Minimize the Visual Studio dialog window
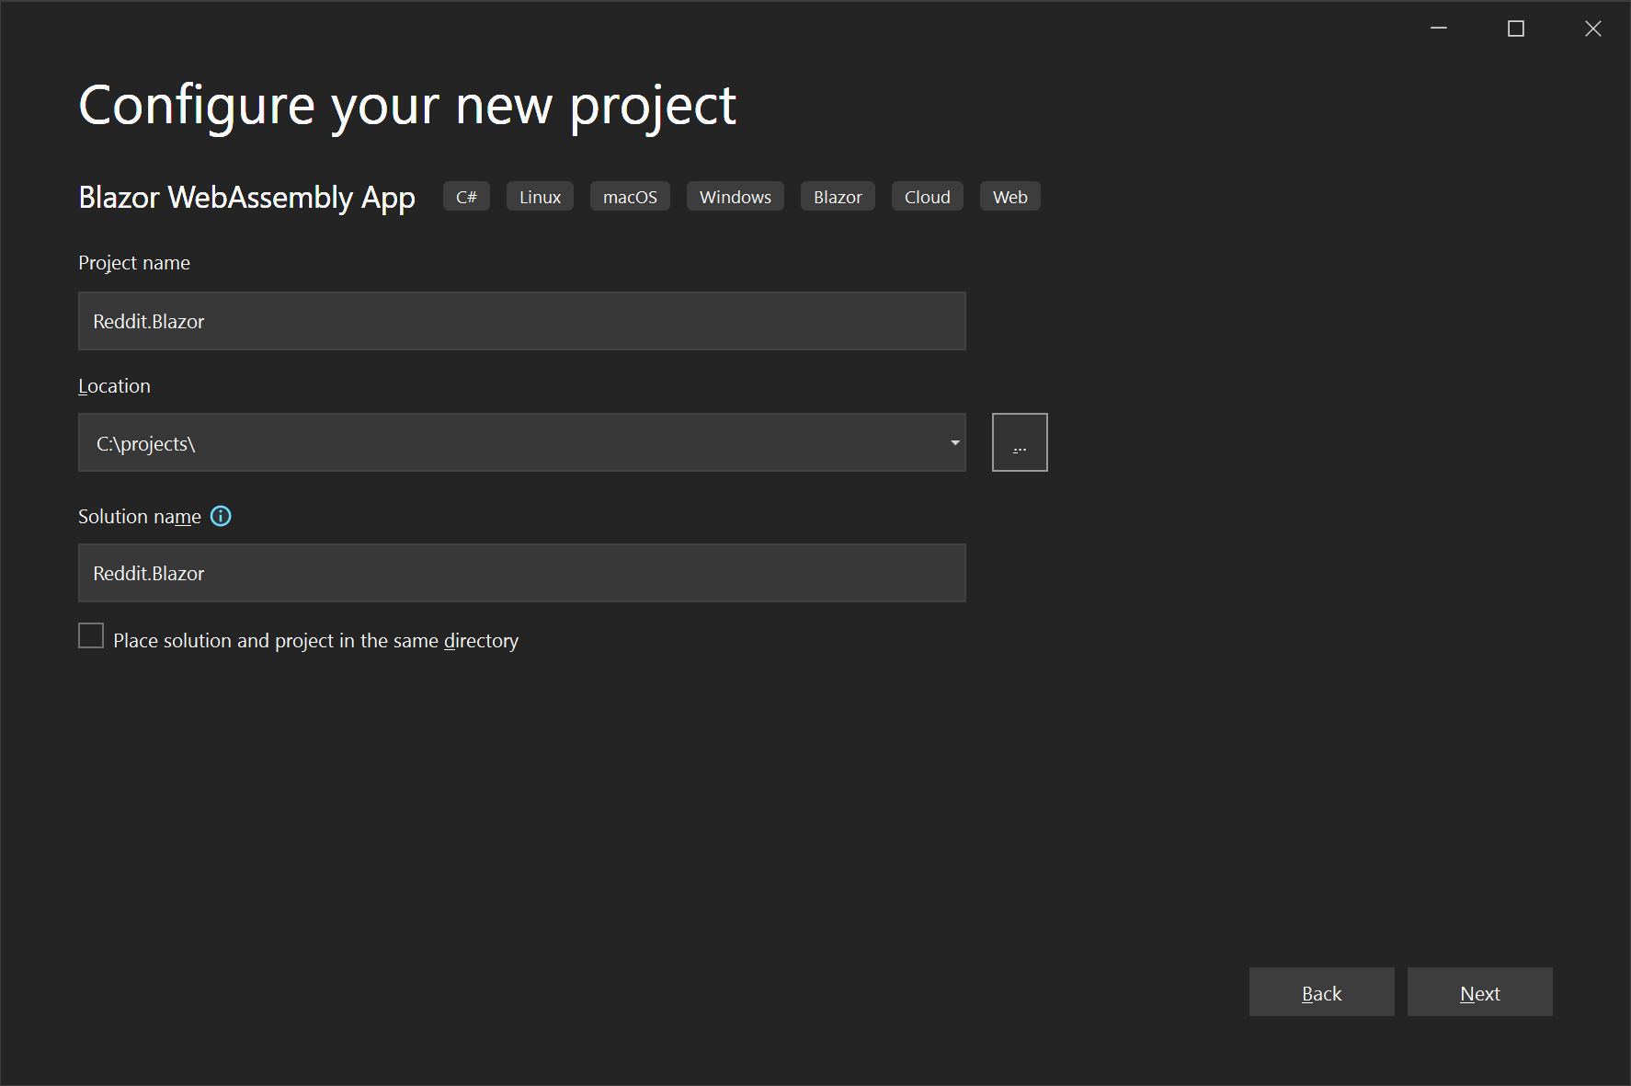 tap(1438, 28)
